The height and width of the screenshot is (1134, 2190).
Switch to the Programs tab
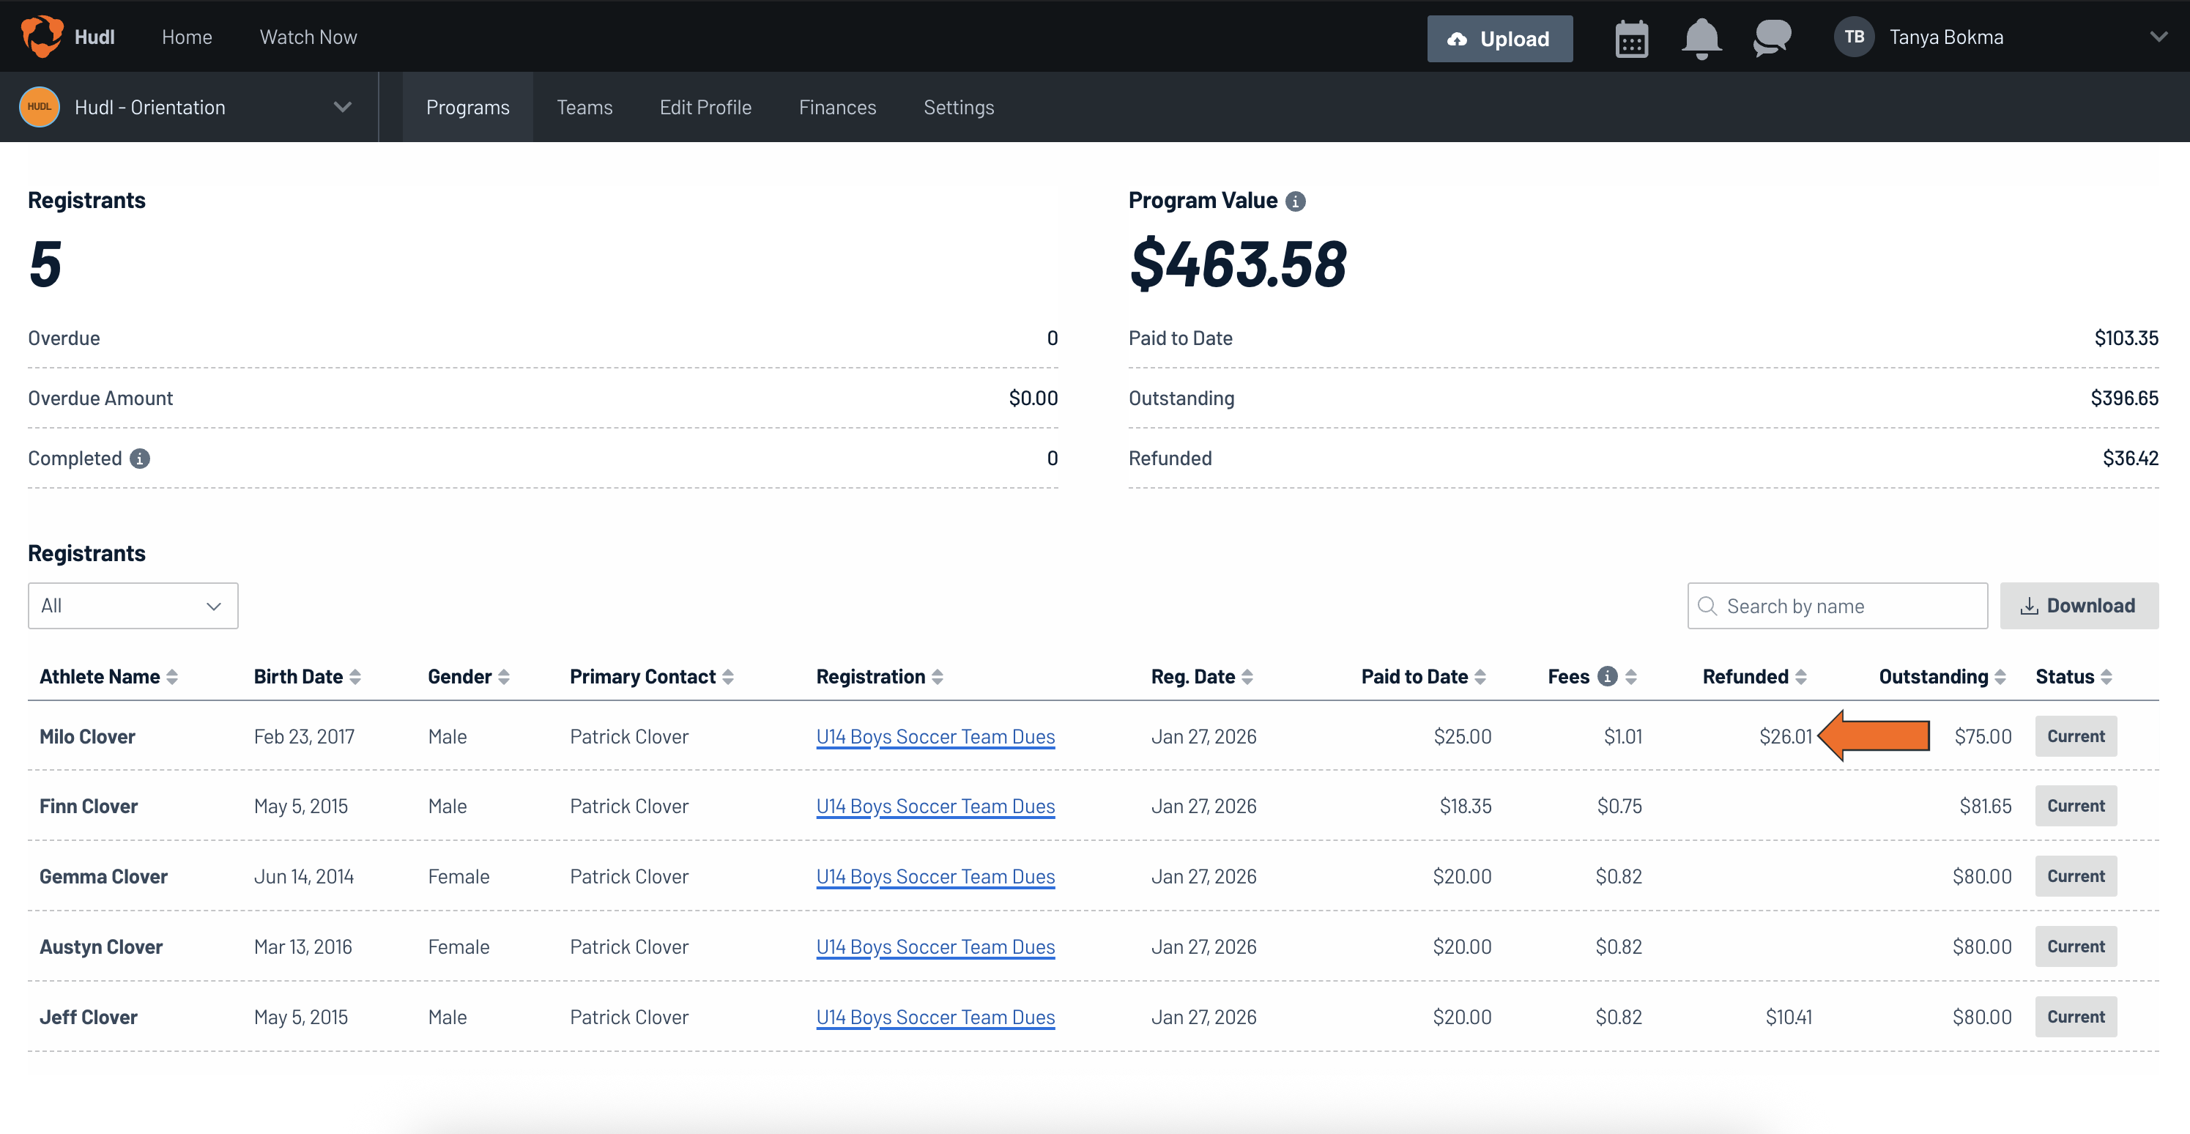[467, 107]
